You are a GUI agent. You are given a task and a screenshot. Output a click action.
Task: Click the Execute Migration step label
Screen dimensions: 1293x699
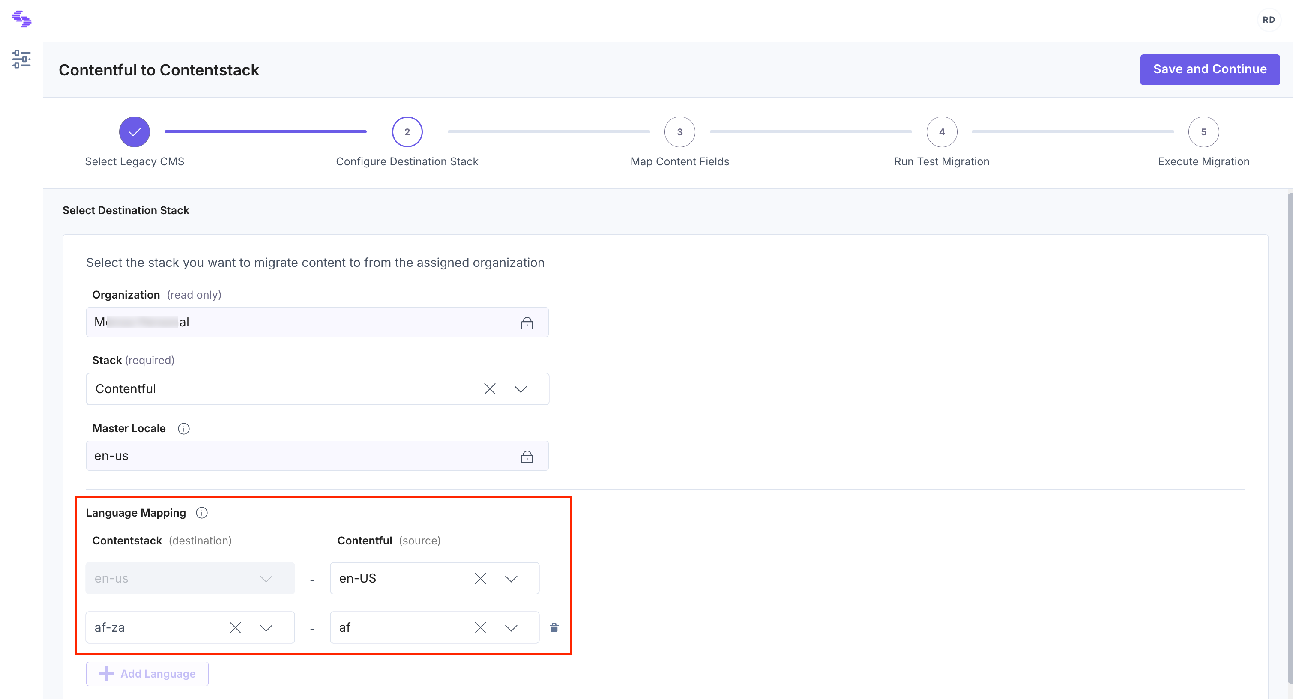tap(1203, 161)
